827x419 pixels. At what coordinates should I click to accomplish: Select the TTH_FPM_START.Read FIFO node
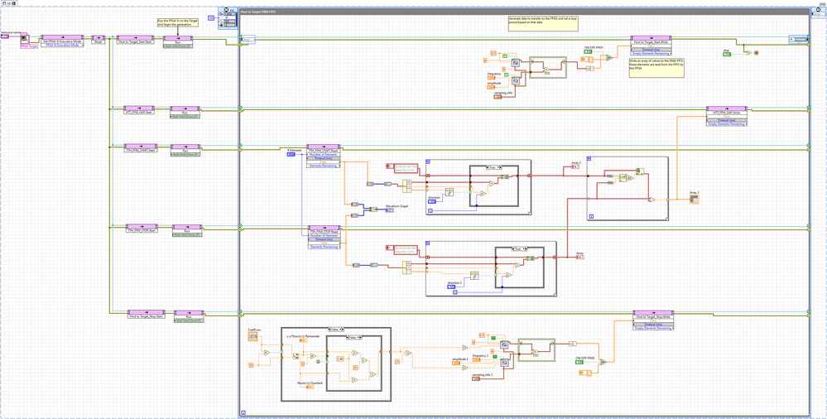click(x=324, y=155)
